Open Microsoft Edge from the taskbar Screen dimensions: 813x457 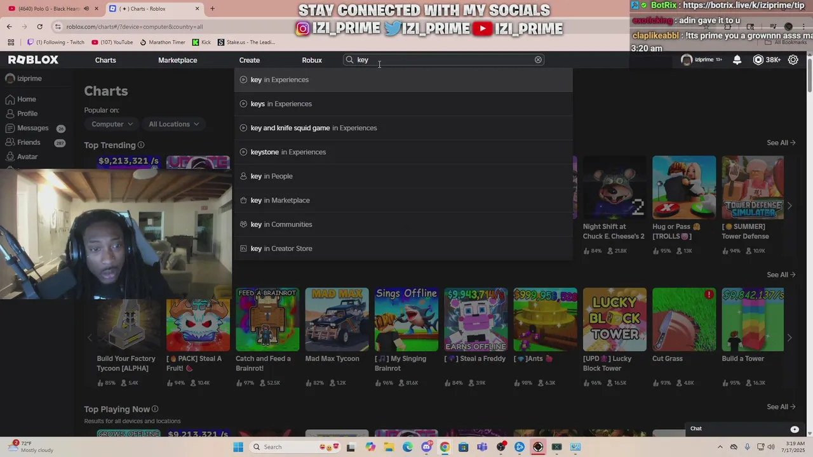point(408,447)
